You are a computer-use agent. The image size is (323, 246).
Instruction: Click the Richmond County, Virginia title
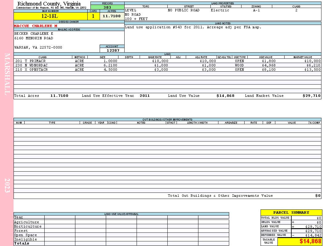[x=49, y=4]
